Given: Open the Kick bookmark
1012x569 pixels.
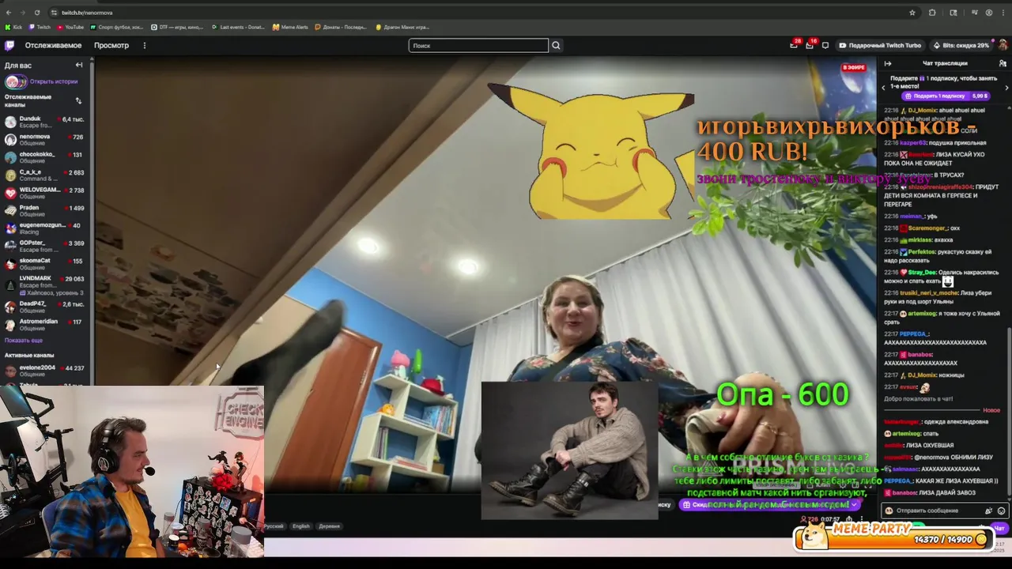Looking at the screenshot, I should coord(13,27).
